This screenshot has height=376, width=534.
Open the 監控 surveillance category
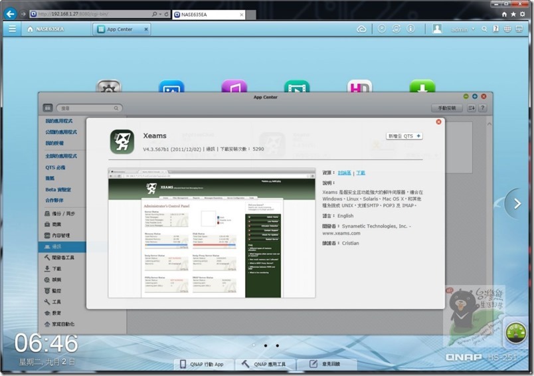[x=52, y=291]
